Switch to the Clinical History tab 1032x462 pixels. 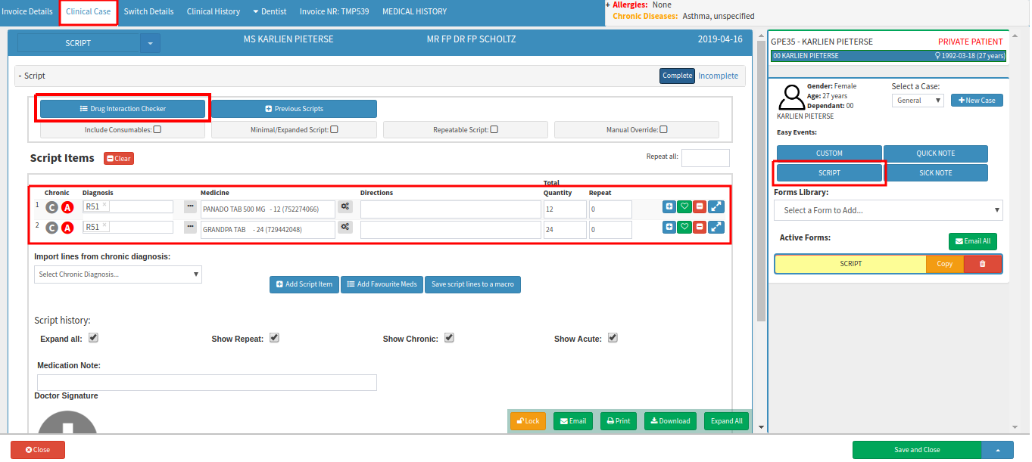pyautogui.click(x=213, y=11)
